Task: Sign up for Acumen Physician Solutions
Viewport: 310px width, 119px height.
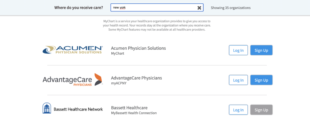Action: coord(261,50)
